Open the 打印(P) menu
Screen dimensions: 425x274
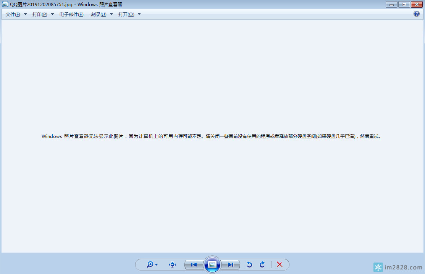[40, 15]
